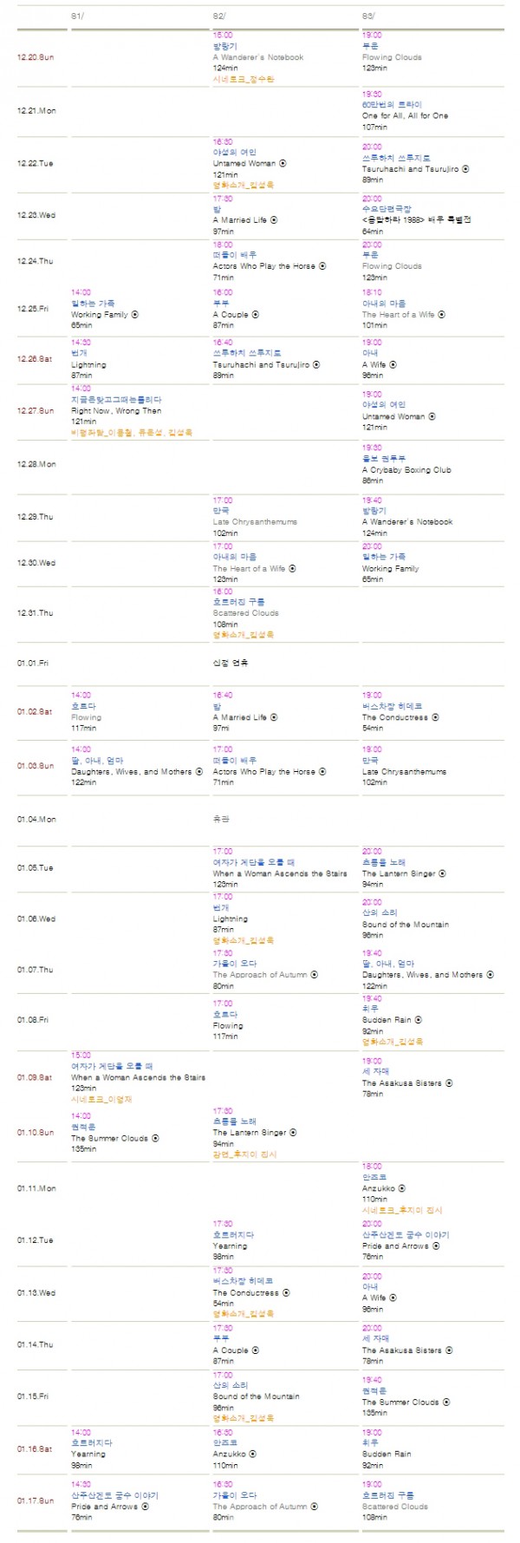Open The Asakusa Sisters on Jan 14
Image resolution: width=520 pixels, height=1543 pixels.
point(401,1350)
